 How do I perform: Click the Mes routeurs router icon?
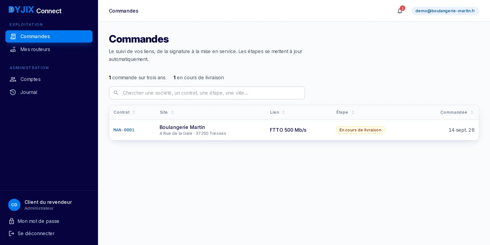(13, 49)
